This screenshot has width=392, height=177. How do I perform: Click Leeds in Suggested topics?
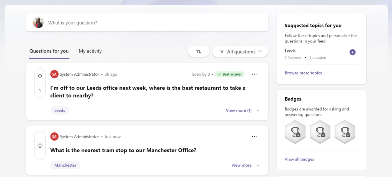(x=290, y=51)
